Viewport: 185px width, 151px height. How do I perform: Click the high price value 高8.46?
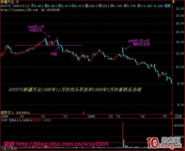coord(50,6)
